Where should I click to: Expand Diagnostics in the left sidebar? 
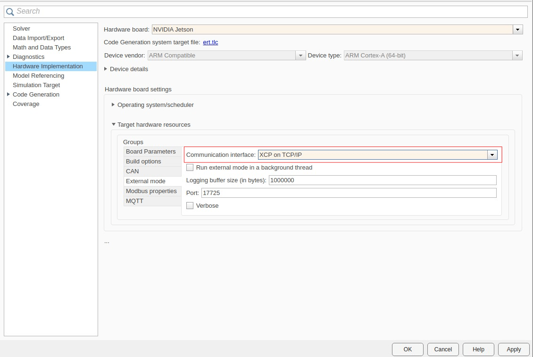pyautogui.click(x=8, y=57)
